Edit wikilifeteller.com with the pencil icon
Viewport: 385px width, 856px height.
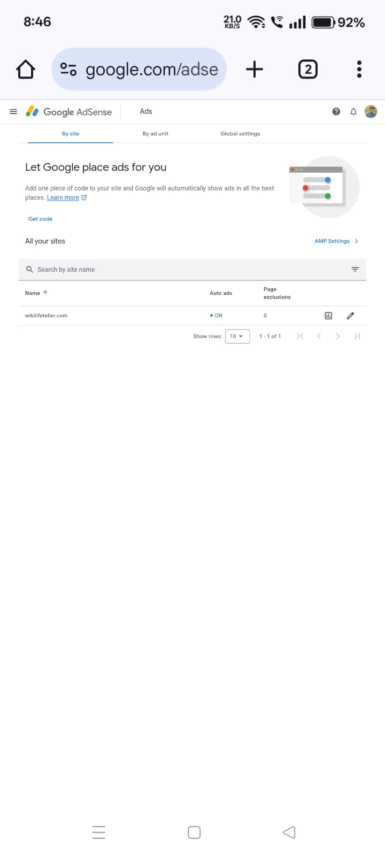350,316
